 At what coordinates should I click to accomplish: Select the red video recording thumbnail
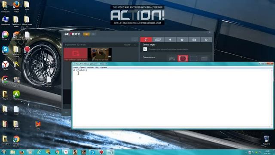[x=76, y=54]
